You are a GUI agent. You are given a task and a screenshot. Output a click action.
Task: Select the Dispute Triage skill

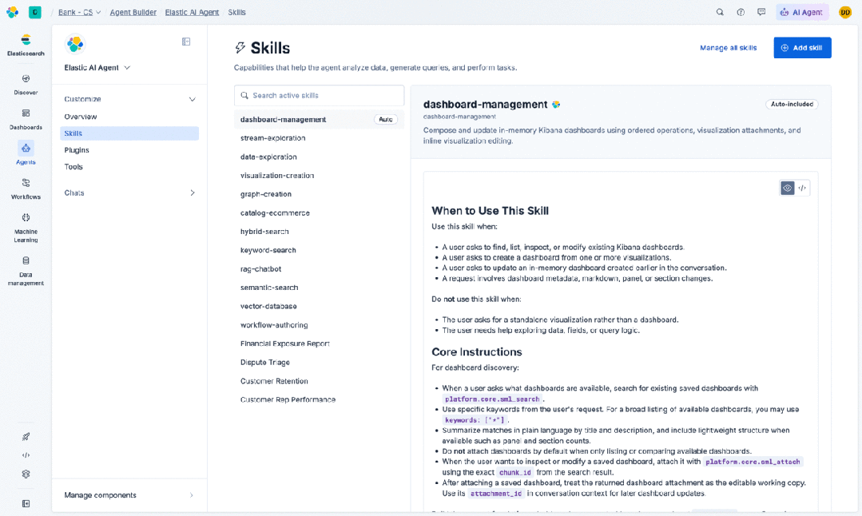[x=319, y=362]
